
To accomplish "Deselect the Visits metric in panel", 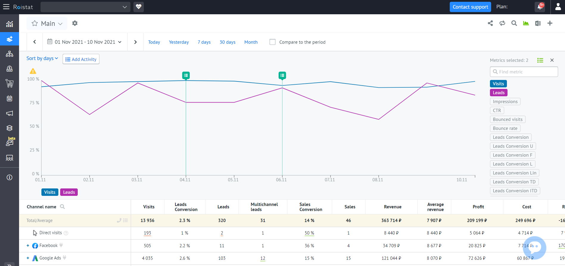I will click(x=498, y=84).
